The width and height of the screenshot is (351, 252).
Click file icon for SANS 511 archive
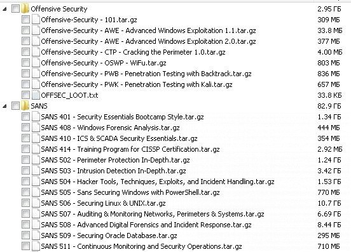pos(36,246)
